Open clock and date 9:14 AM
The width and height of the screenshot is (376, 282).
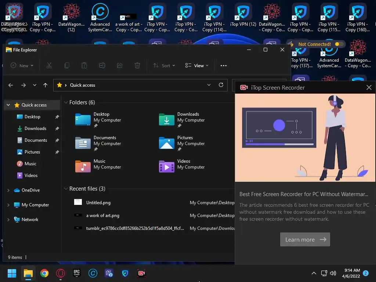tap(351, 273)
